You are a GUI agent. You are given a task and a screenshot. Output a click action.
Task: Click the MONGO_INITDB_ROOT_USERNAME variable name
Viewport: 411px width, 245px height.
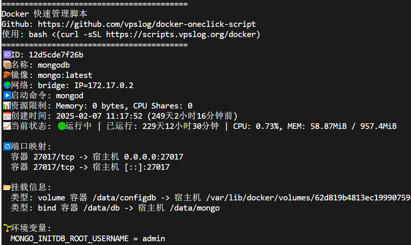[70, 239]
